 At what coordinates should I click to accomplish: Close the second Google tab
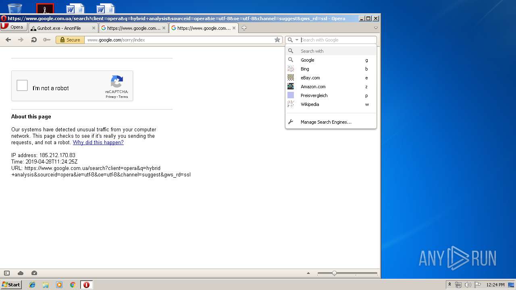click(x=164, y=28)
